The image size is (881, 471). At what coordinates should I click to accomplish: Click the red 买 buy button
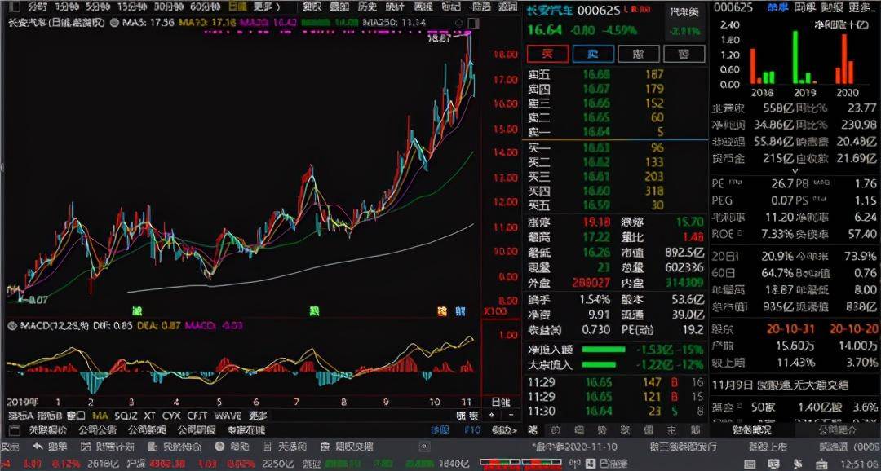[547, 53]
